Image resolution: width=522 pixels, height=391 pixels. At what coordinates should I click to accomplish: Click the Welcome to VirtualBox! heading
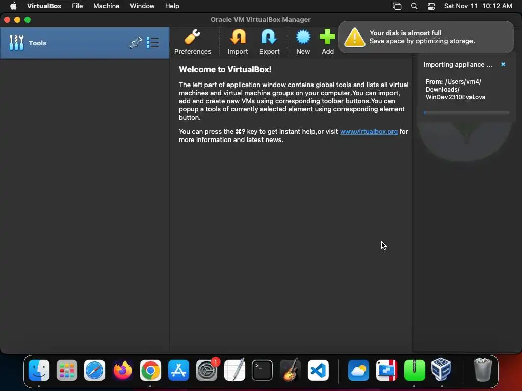coord(225,69)
